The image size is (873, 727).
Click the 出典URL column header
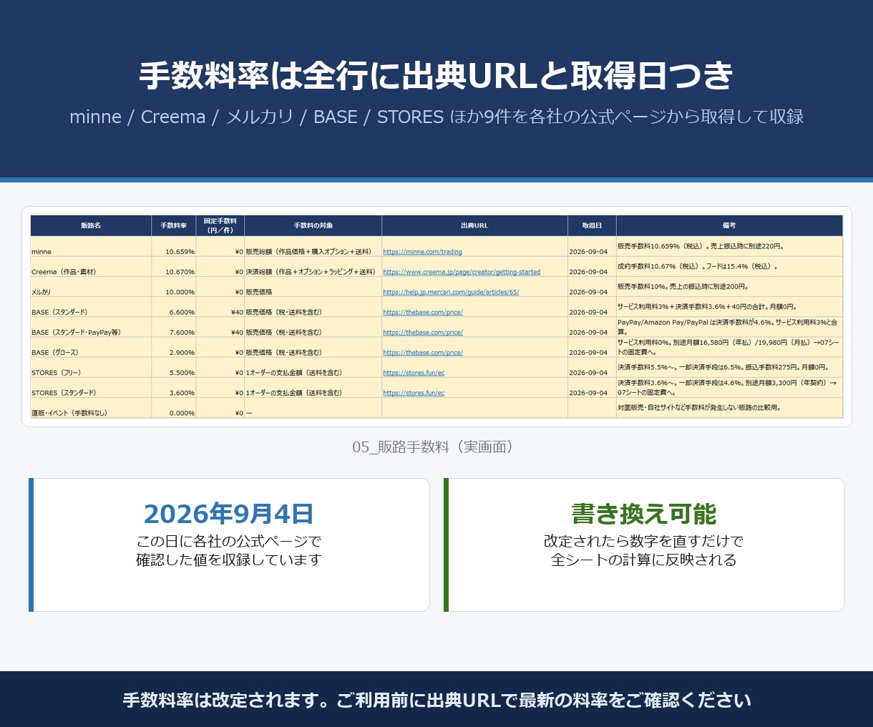tap(474, 225)
